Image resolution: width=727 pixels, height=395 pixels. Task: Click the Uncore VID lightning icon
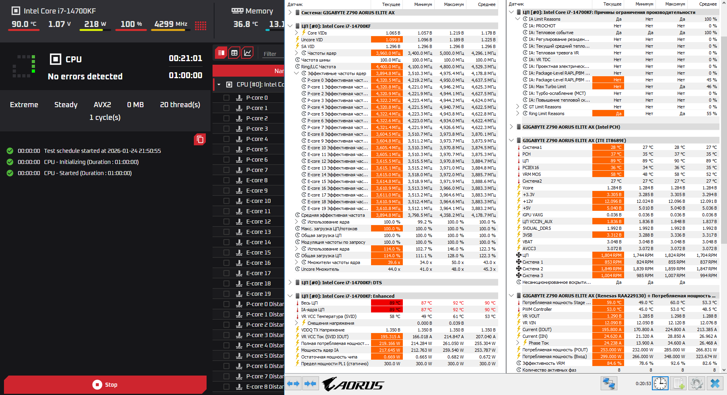pos(297,40)
